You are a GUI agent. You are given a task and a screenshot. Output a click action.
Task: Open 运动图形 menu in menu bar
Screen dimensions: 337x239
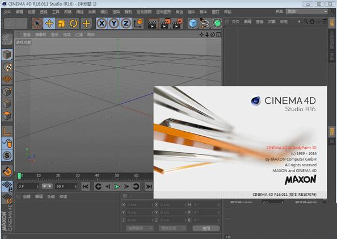coord(163,12)
